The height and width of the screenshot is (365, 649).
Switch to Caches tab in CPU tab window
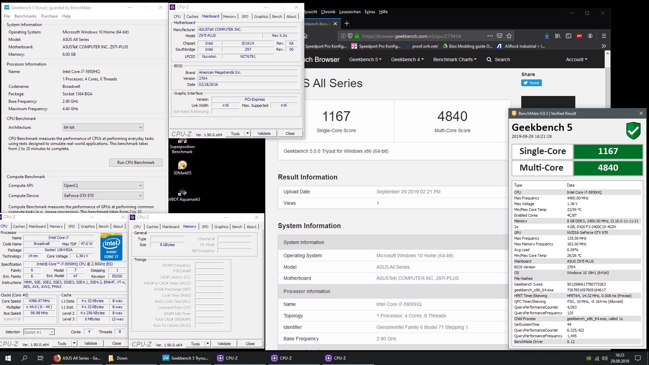tap(19, 226)
